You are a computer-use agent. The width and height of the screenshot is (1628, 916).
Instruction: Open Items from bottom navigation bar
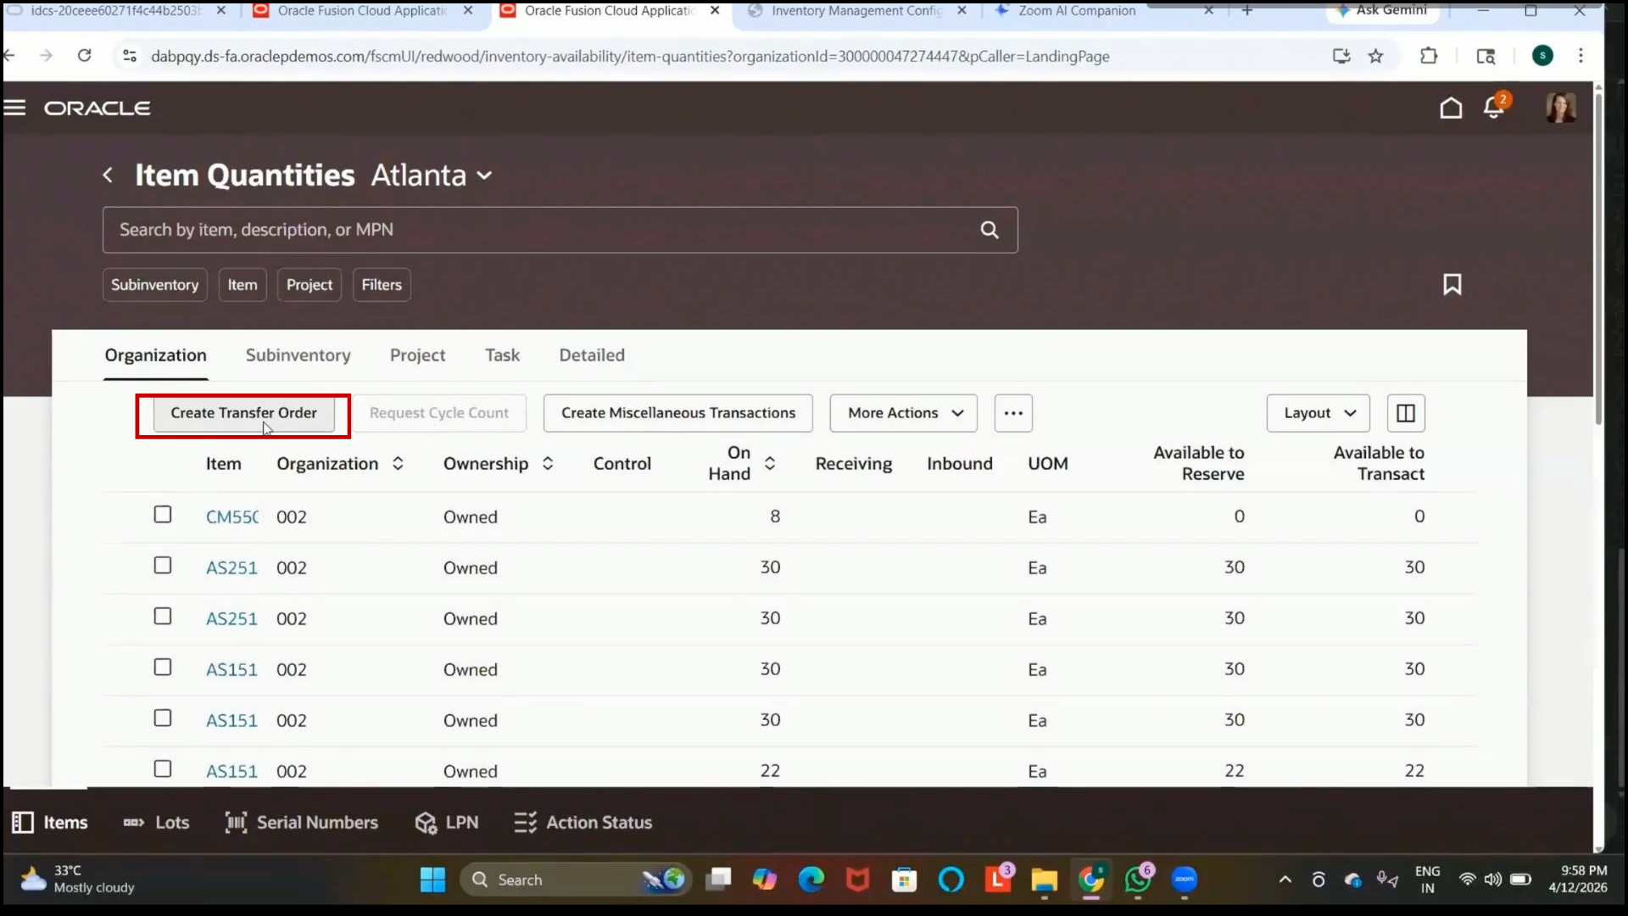coord(50,823)
